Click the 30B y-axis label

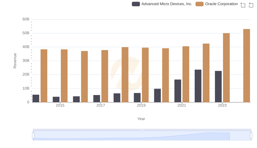[x=26, y=61]
